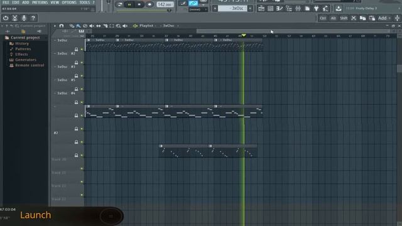Select the mute tool in playlist toolbar
This screenshot has width=402, height=226.
tap(92, 26)
